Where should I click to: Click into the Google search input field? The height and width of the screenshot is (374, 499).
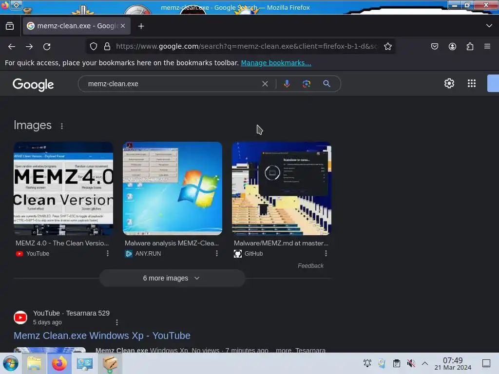[172, 84]
